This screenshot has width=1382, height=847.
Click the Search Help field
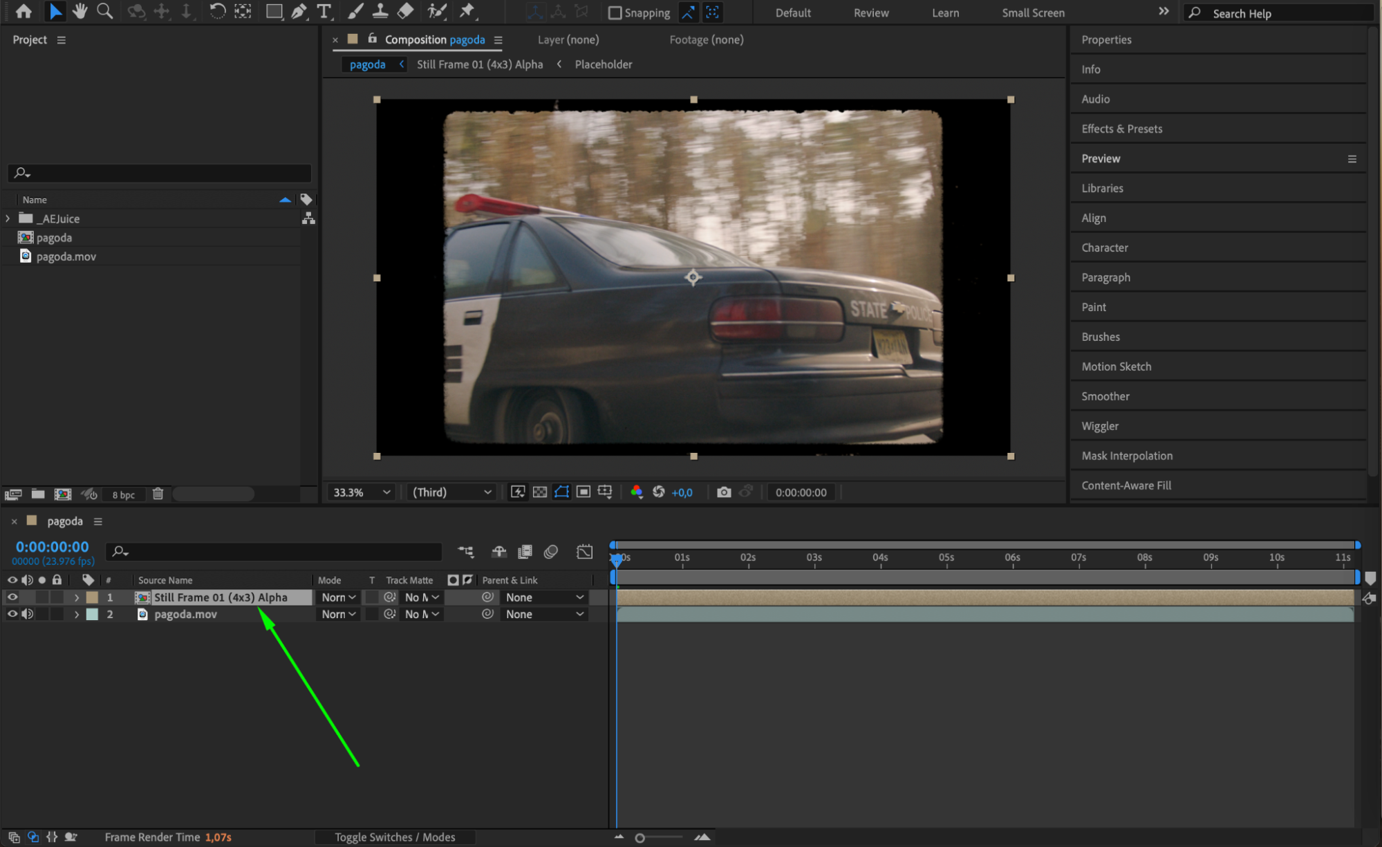click(1278, 13)
